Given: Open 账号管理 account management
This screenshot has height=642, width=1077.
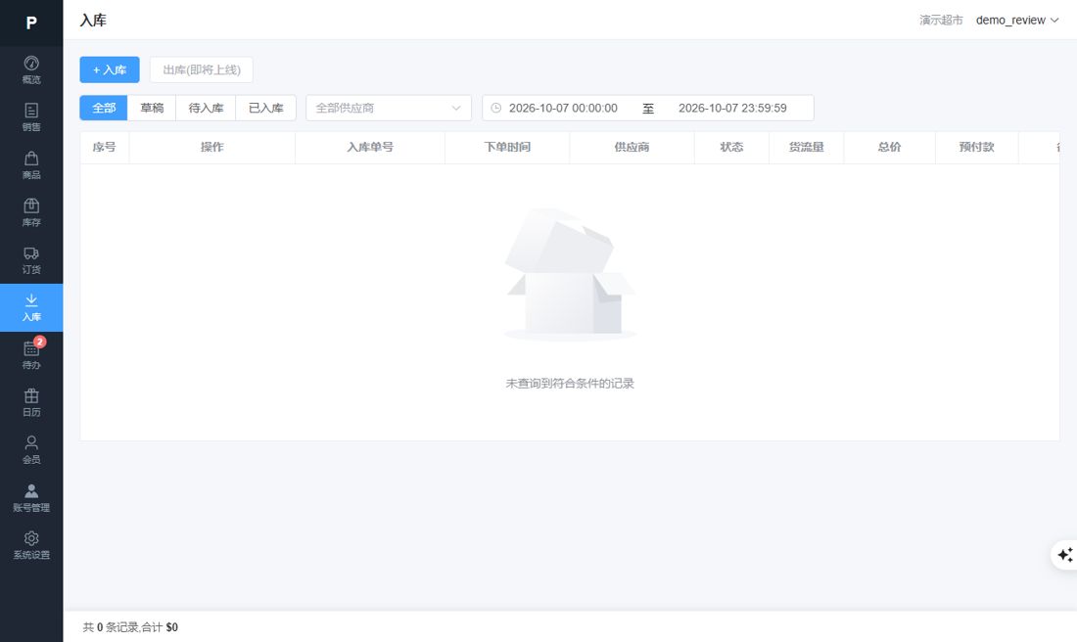Looking at the screenshot, I should [x=31, y=498].
